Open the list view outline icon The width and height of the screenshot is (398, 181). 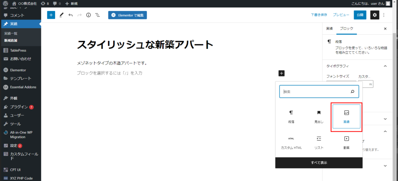point(98,15)
